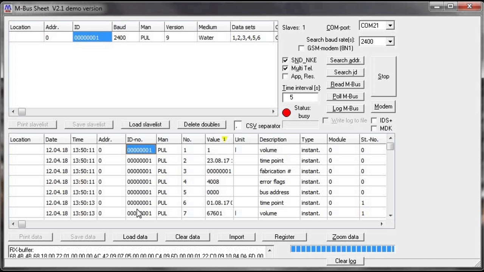Tick the MDK checkbox
This screenshot has height=272, width=484.
(374, 128)
